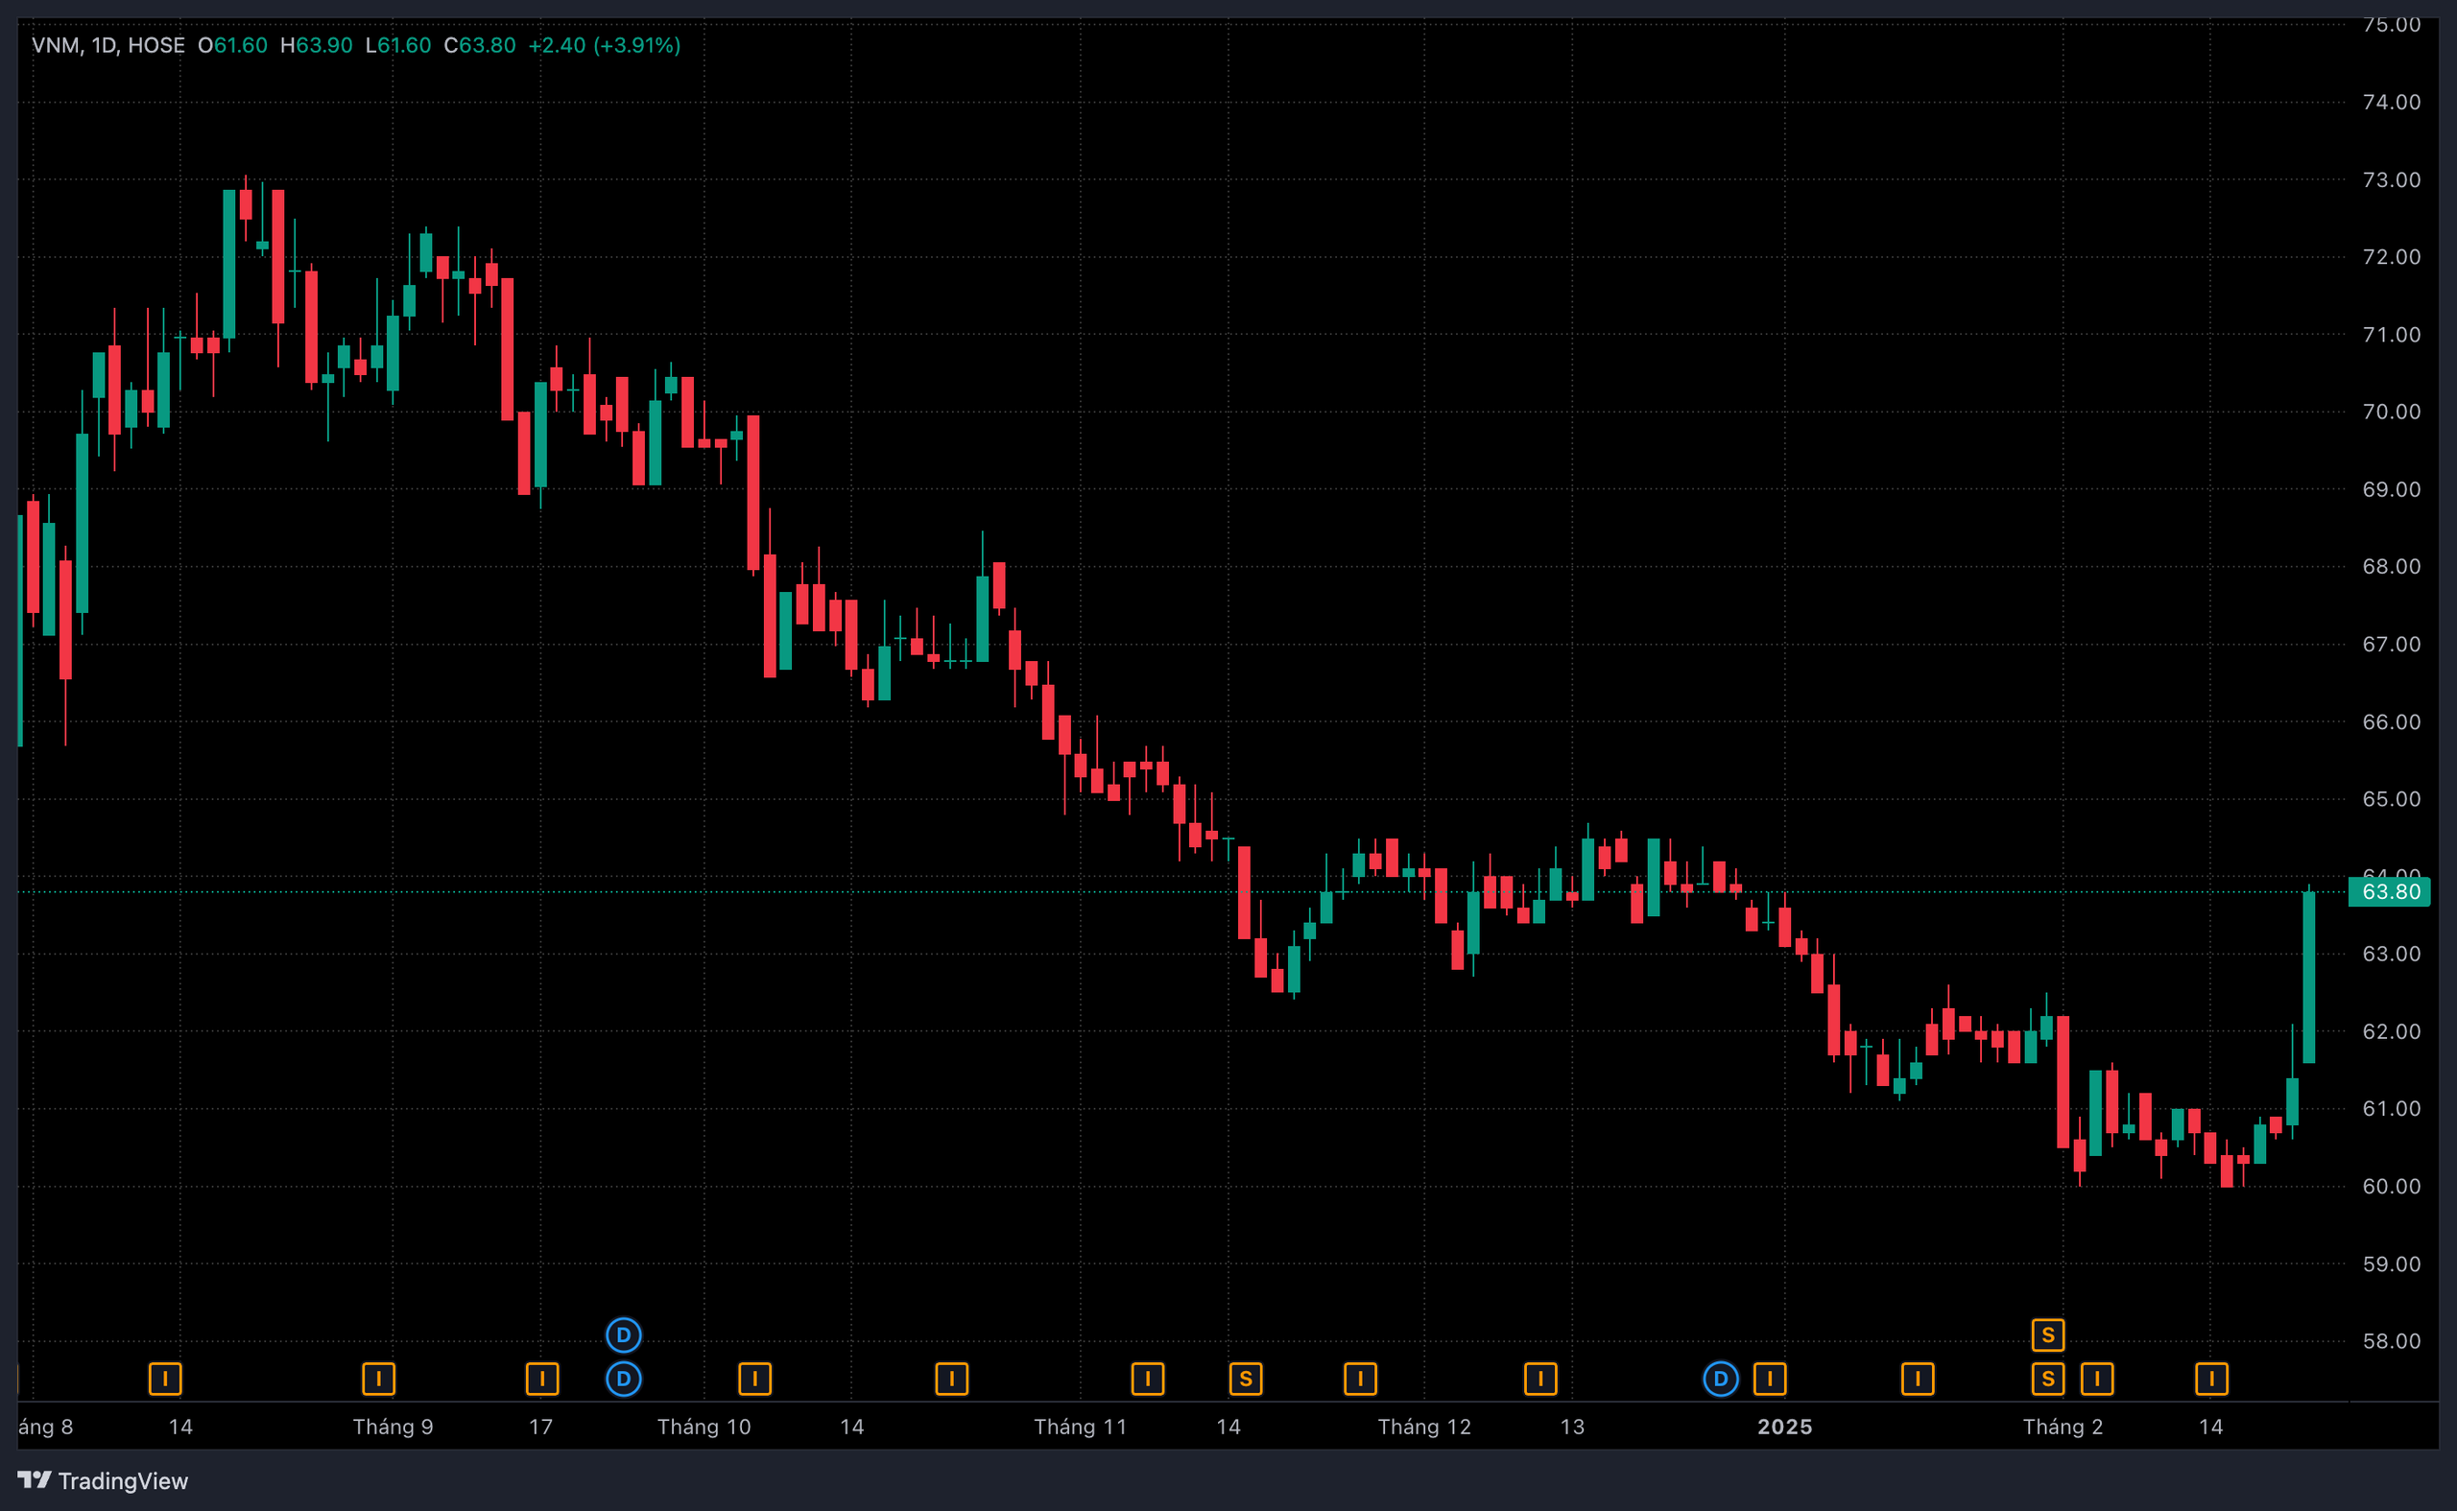This screenshot has width=2457, height=1511.
Task: Click the I event marker shortly after Tháng 10
Action: pos(754,1380)
